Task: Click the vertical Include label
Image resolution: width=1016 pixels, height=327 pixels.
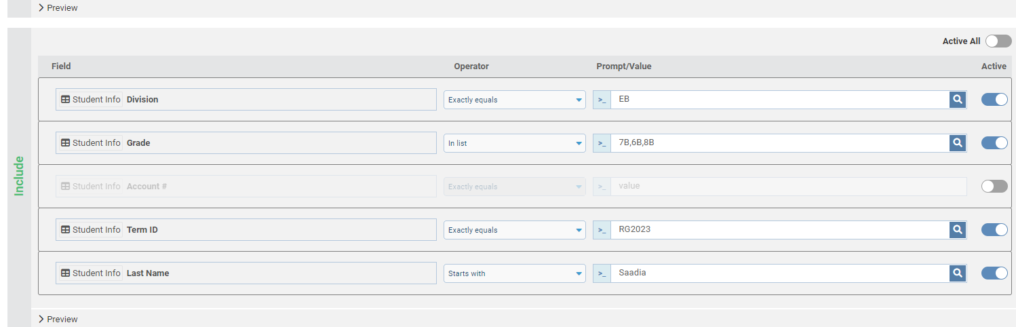Action: coord(19,176)
